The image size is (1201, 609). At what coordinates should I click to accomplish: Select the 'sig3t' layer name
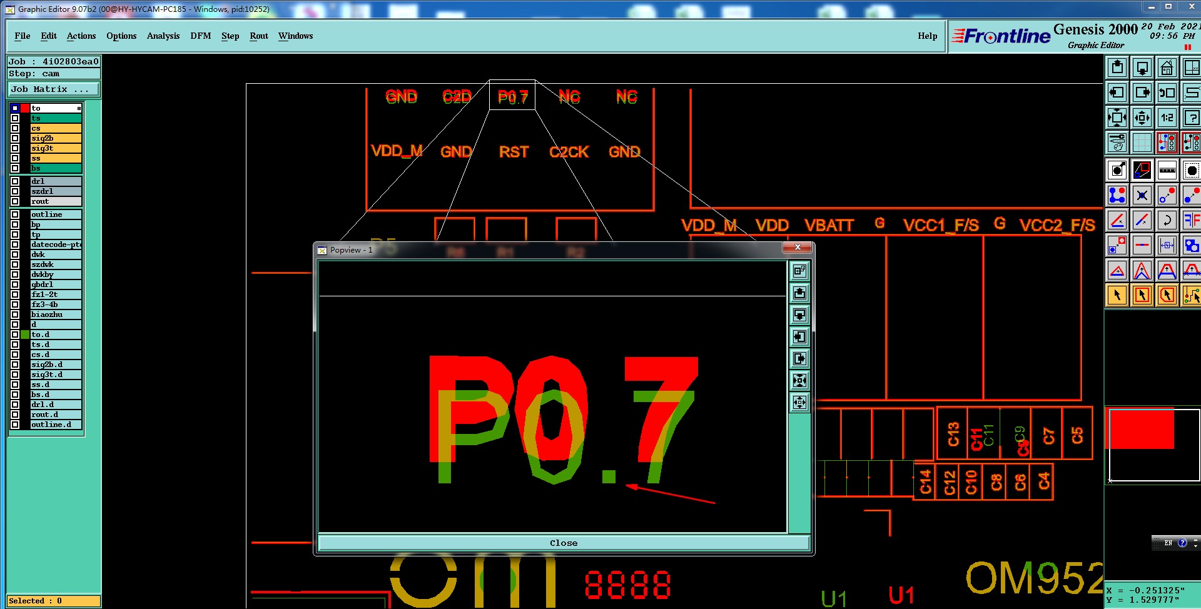(x=56, y=148)
